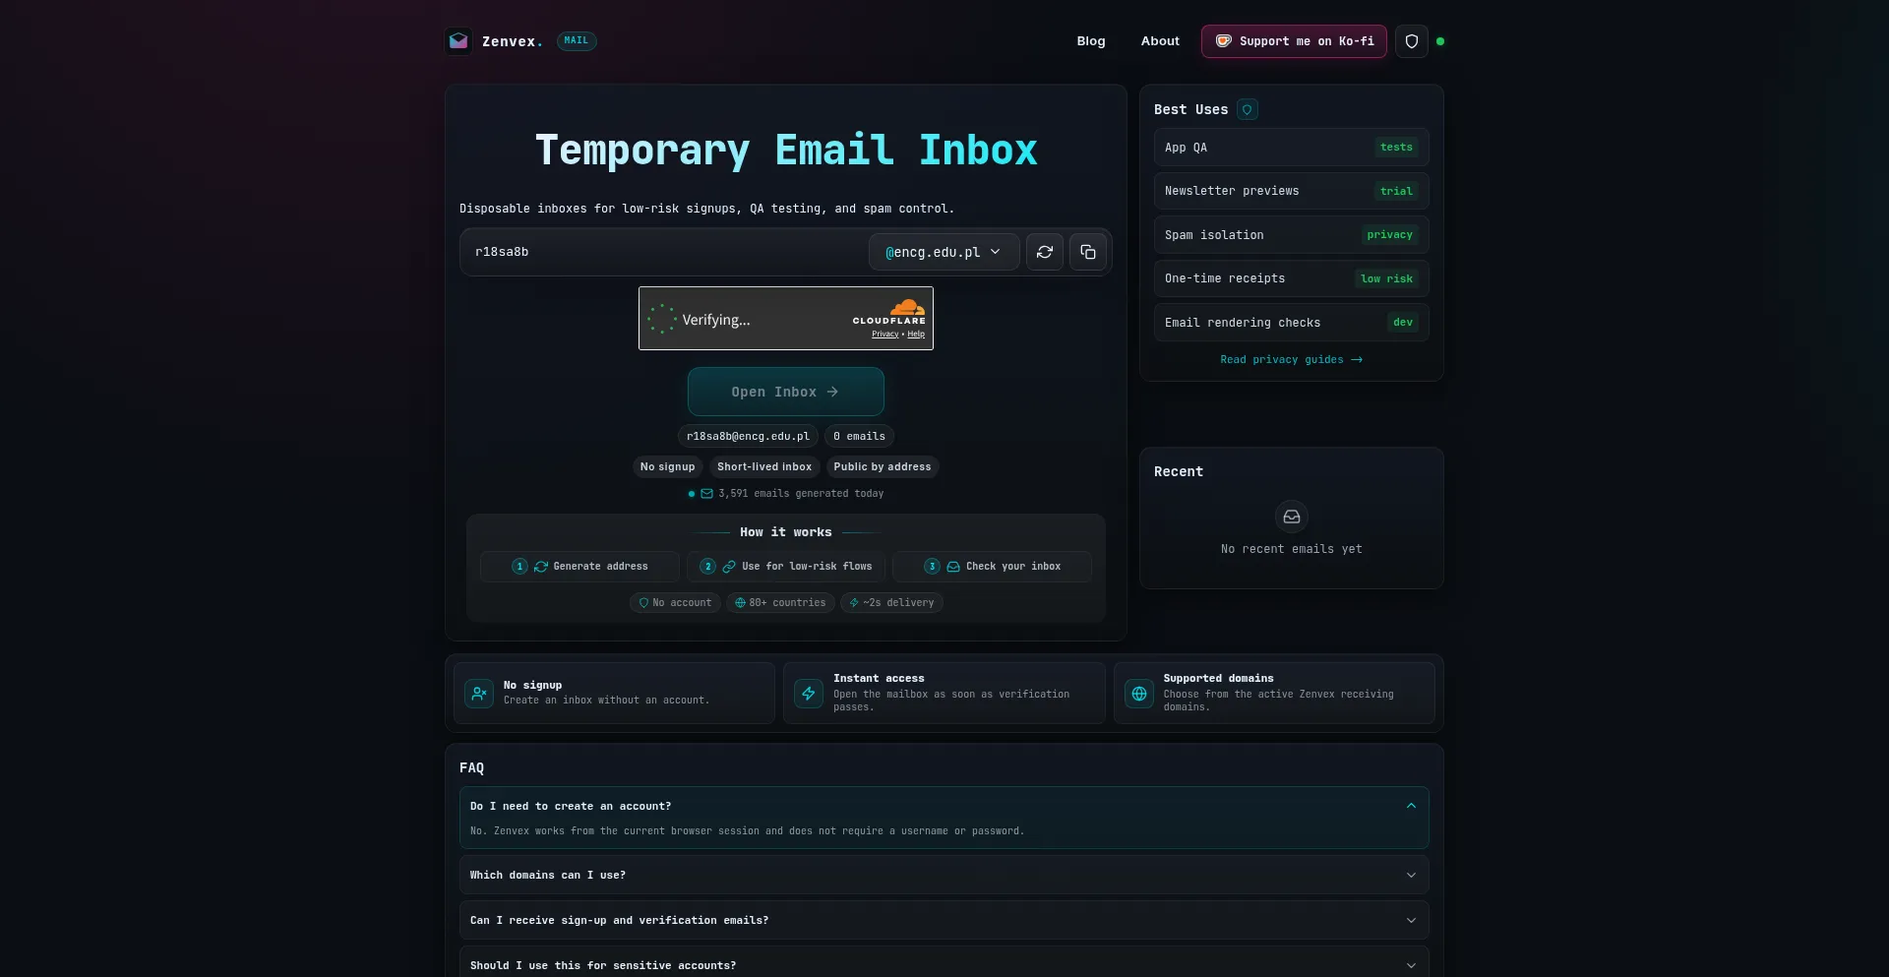Click the Cloudflare logo in verification widget
Screen dimensions: 1889x977
coord(889,311)
